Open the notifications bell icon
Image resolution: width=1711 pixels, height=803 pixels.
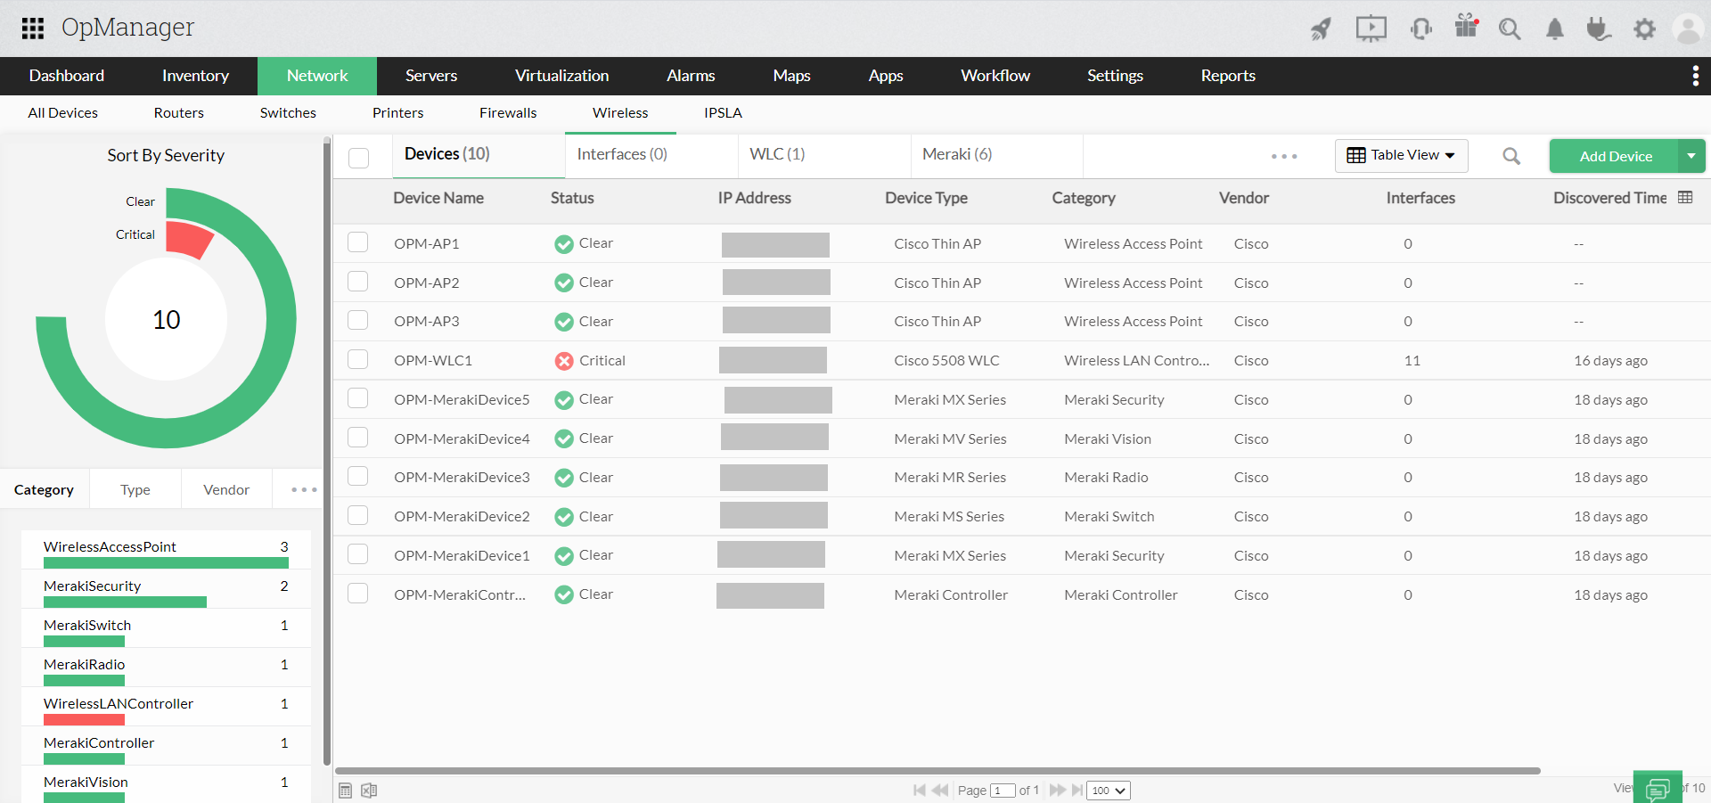[x=1554, y=29]
